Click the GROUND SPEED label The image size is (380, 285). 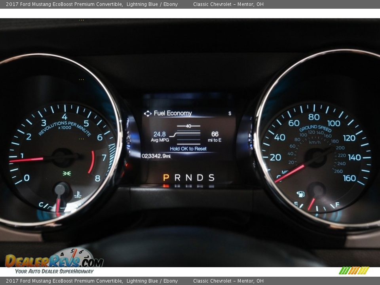click(315, 128)
